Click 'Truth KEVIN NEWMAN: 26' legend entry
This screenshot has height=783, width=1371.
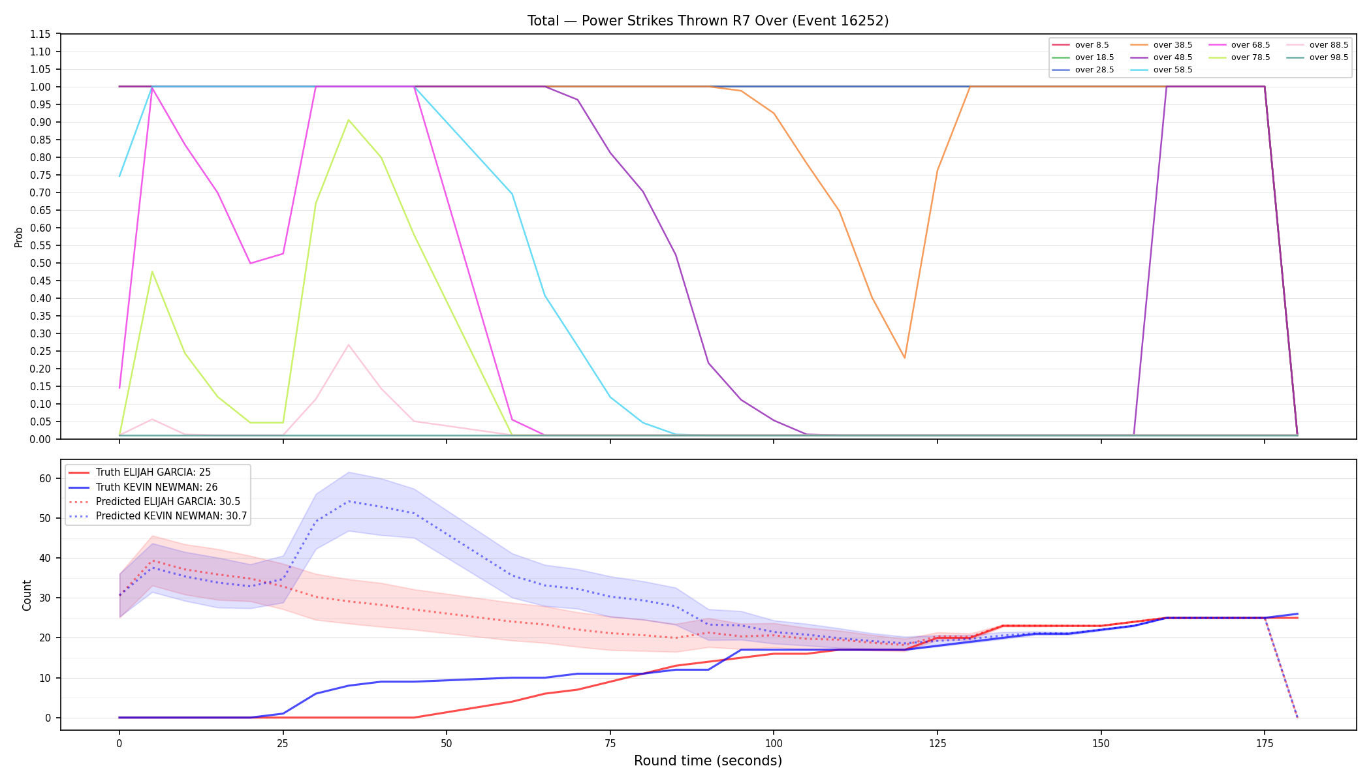tap(143, 487)
